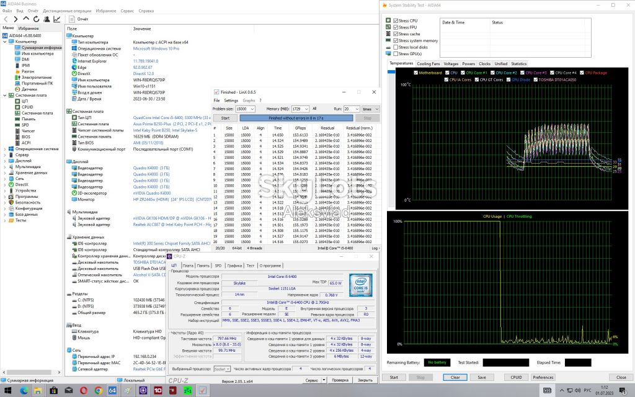This screenshot has width=635, height=397.
Task: Click the AIDA64 graph toolbar icon
Action: click(x=57, y=19)
